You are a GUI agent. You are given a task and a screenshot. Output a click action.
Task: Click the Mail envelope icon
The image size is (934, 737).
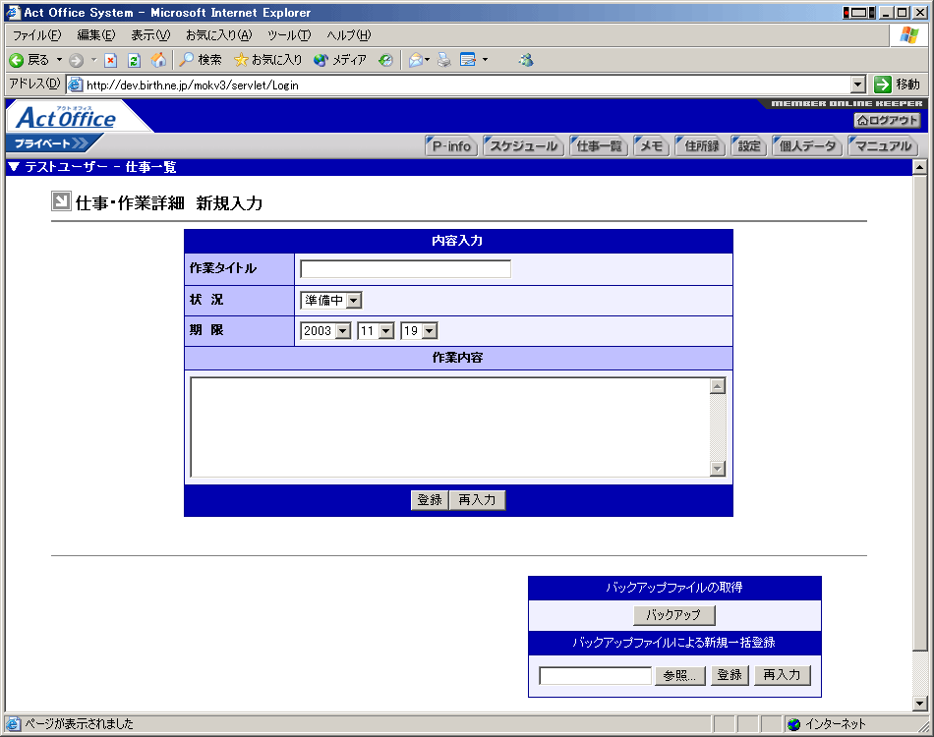[416, 60]
